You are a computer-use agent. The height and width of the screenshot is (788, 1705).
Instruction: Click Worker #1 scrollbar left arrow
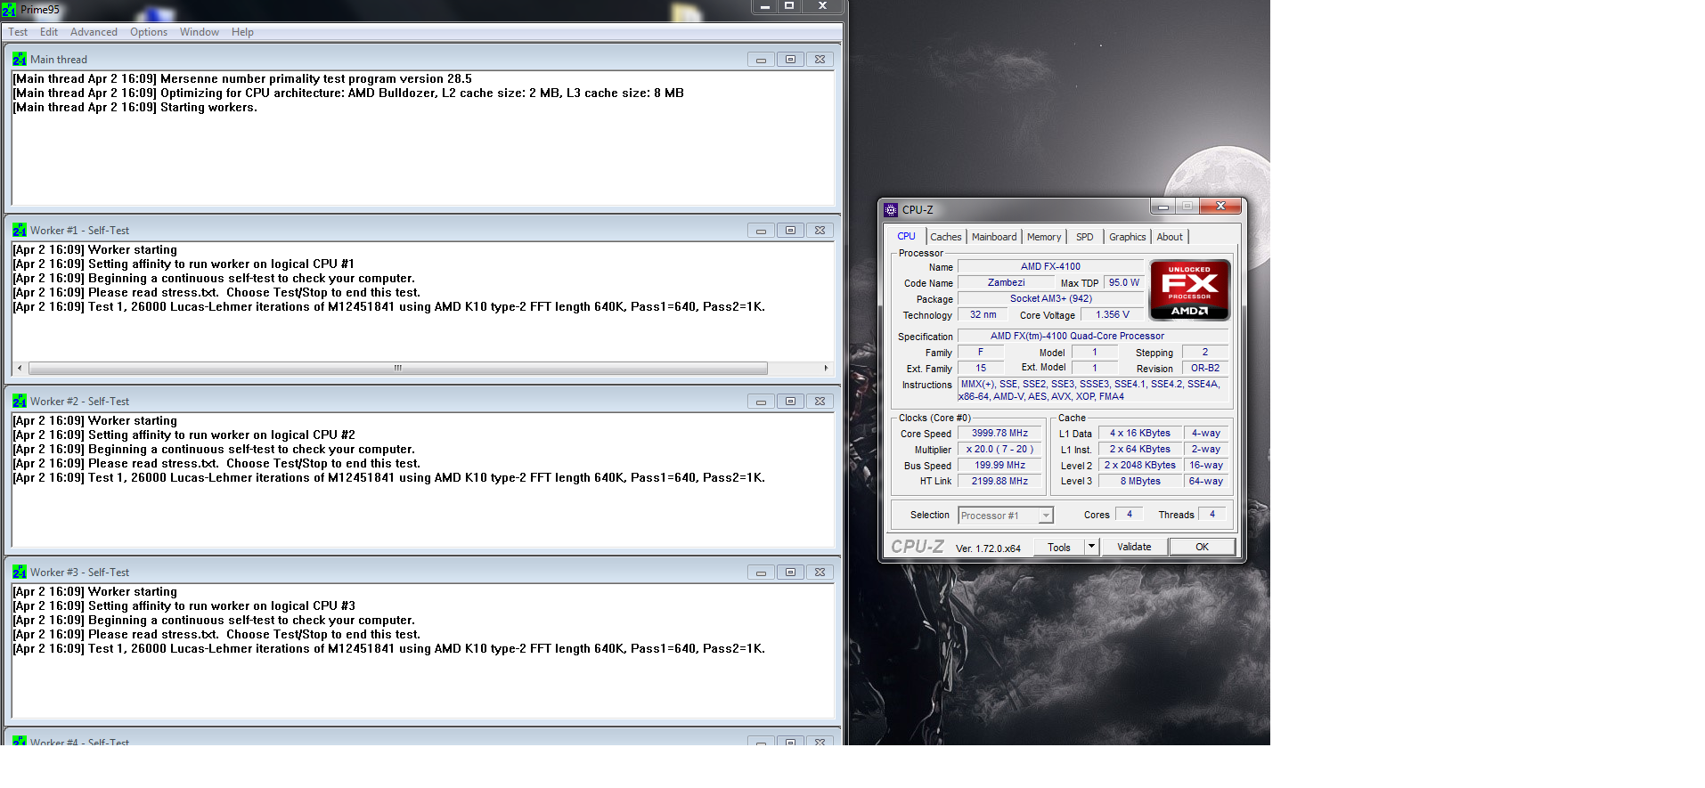(x=20, y=368)
